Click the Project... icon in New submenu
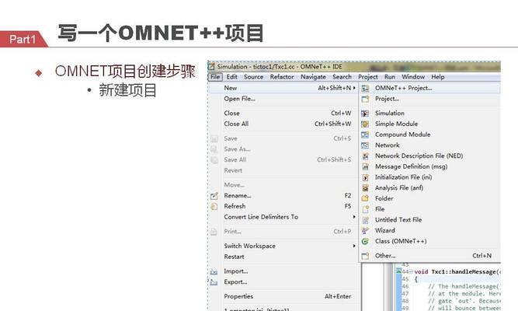 point(365,99)
